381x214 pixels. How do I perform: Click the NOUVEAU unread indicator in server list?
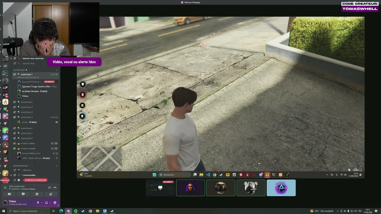tap(5, 180)
